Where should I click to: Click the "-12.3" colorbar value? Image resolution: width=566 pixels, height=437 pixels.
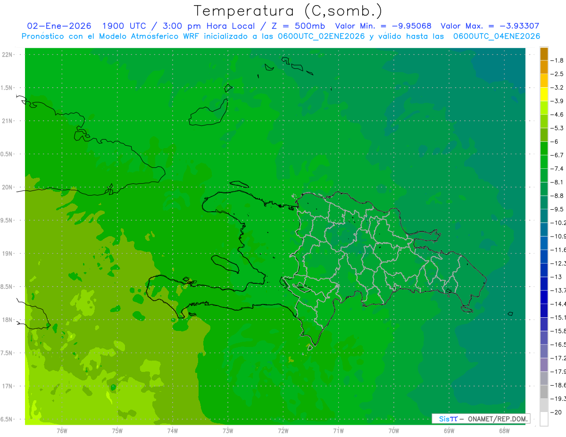tap(558, 263)
